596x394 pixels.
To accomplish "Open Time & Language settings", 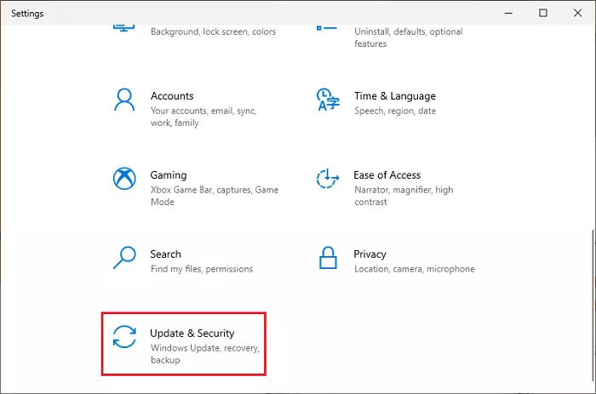I will [x=395, y=96].
